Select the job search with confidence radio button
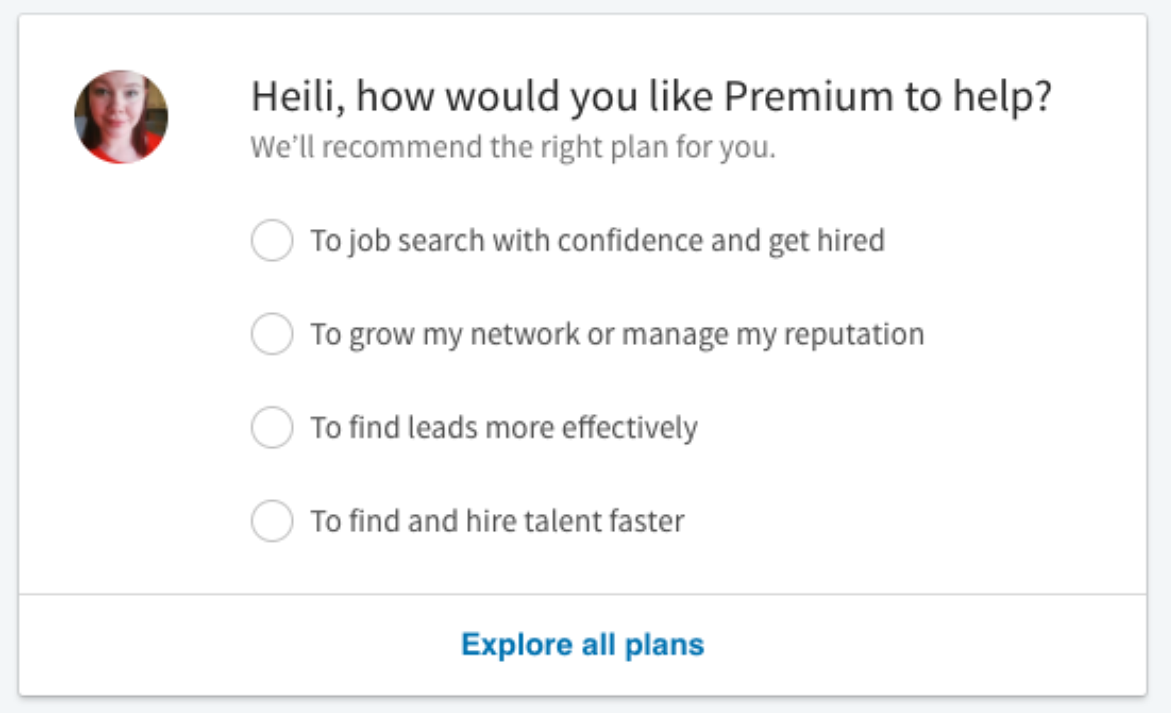Viewport: 1171px width, 713px height. (272, 240)
